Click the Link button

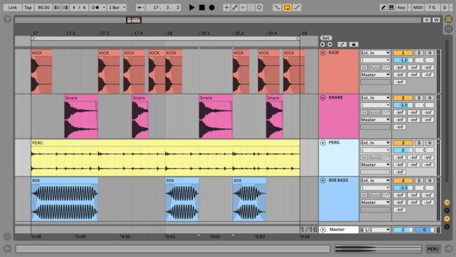click(13, 8)
